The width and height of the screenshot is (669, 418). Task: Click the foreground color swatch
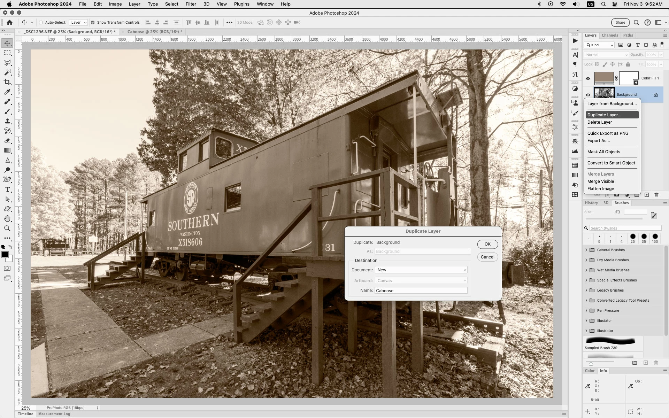(x=5, y=255)
